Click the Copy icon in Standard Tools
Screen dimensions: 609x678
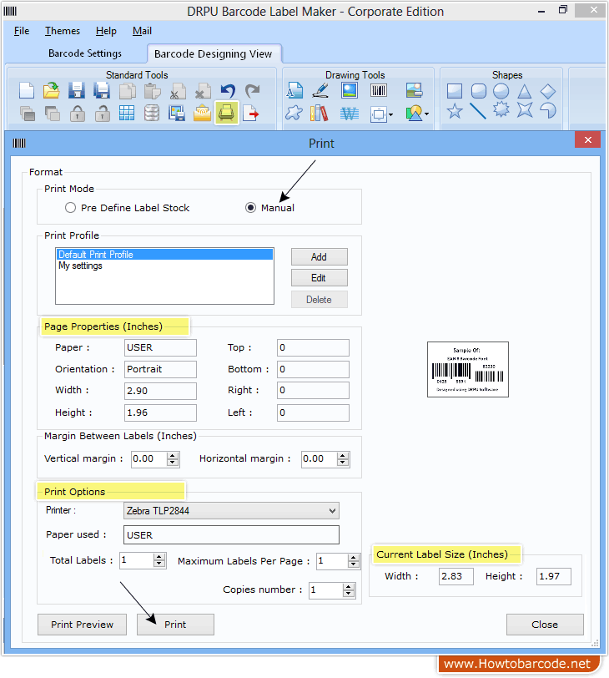coord(127,91)
